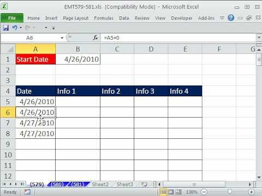Viewport: 262px width, 196px height.
Task: Switch to the Home ribbon tab
Action: point(33,18)
